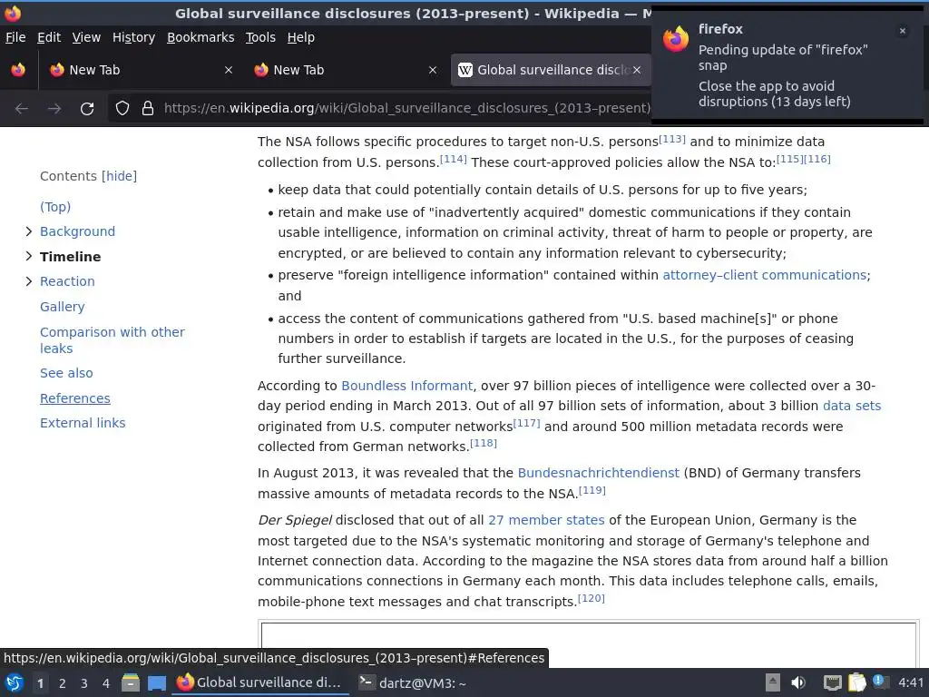Open tracking protection shield icon
Viewport: 929px width, 697px height.
122,108
